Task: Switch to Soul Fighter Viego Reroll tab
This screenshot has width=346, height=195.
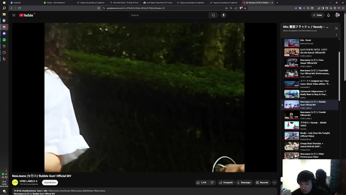Action: click(158, 2)
